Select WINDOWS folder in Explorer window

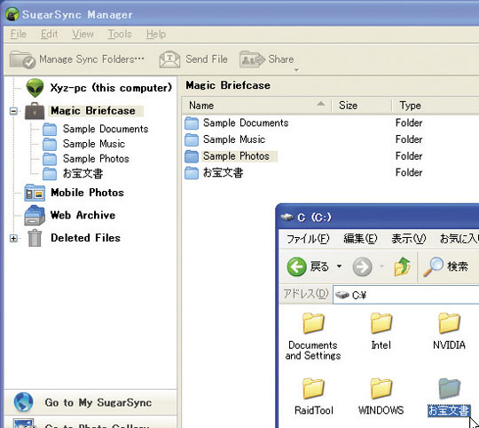[x=381, y=397]
